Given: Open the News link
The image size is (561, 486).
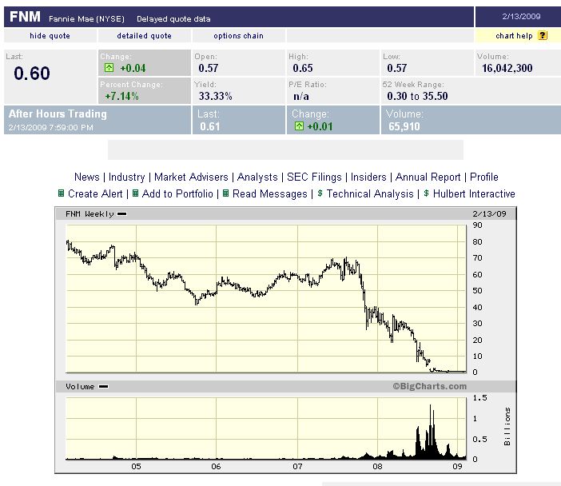Looking at the screenshot, I should coord(87,177).
